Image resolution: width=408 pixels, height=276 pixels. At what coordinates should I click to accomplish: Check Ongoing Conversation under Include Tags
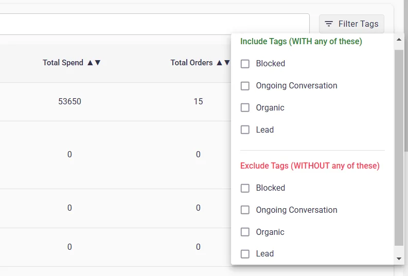245,86
